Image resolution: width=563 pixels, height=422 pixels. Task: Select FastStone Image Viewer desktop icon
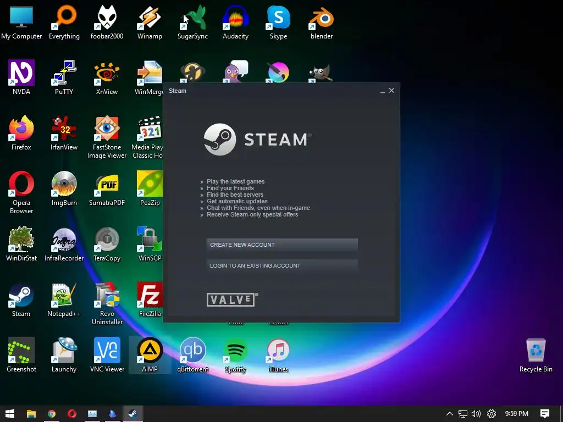click(x=107, y=137)
